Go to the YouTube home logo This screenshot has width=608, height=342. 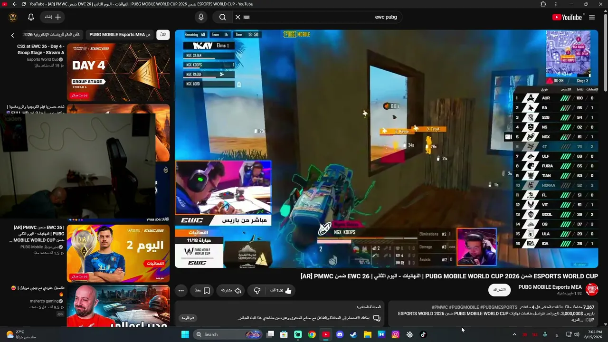567,17
